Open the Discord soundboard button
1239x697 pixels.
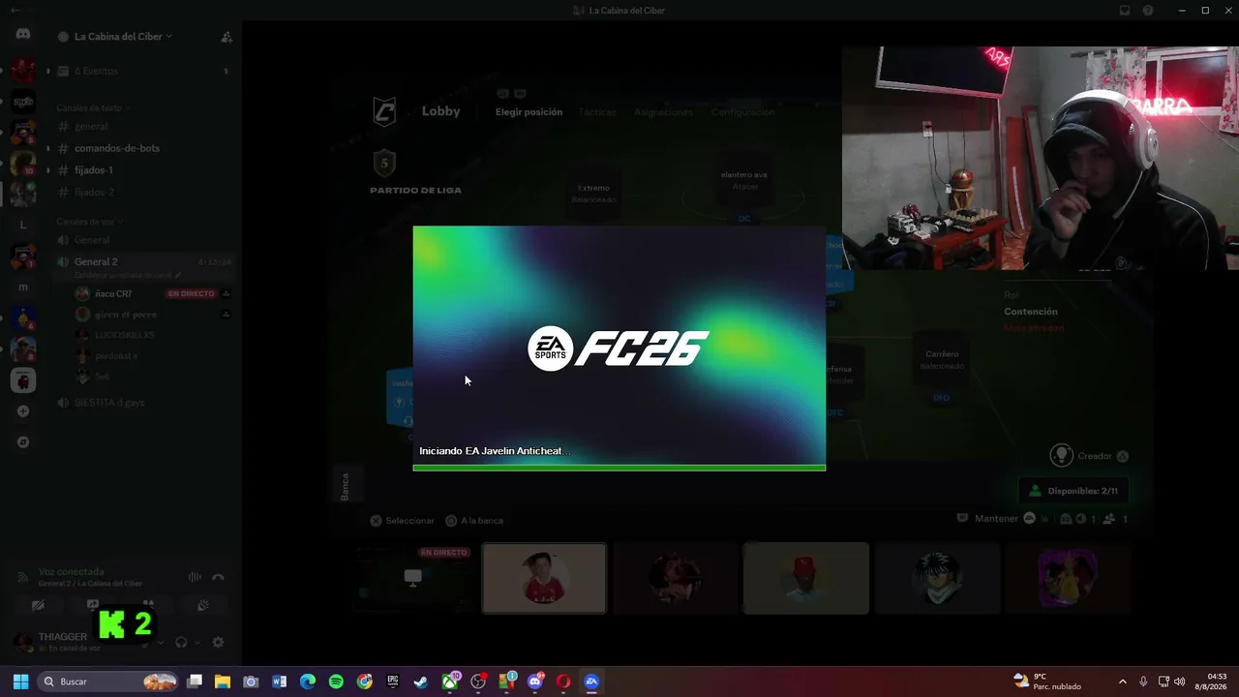pos(203,606)
